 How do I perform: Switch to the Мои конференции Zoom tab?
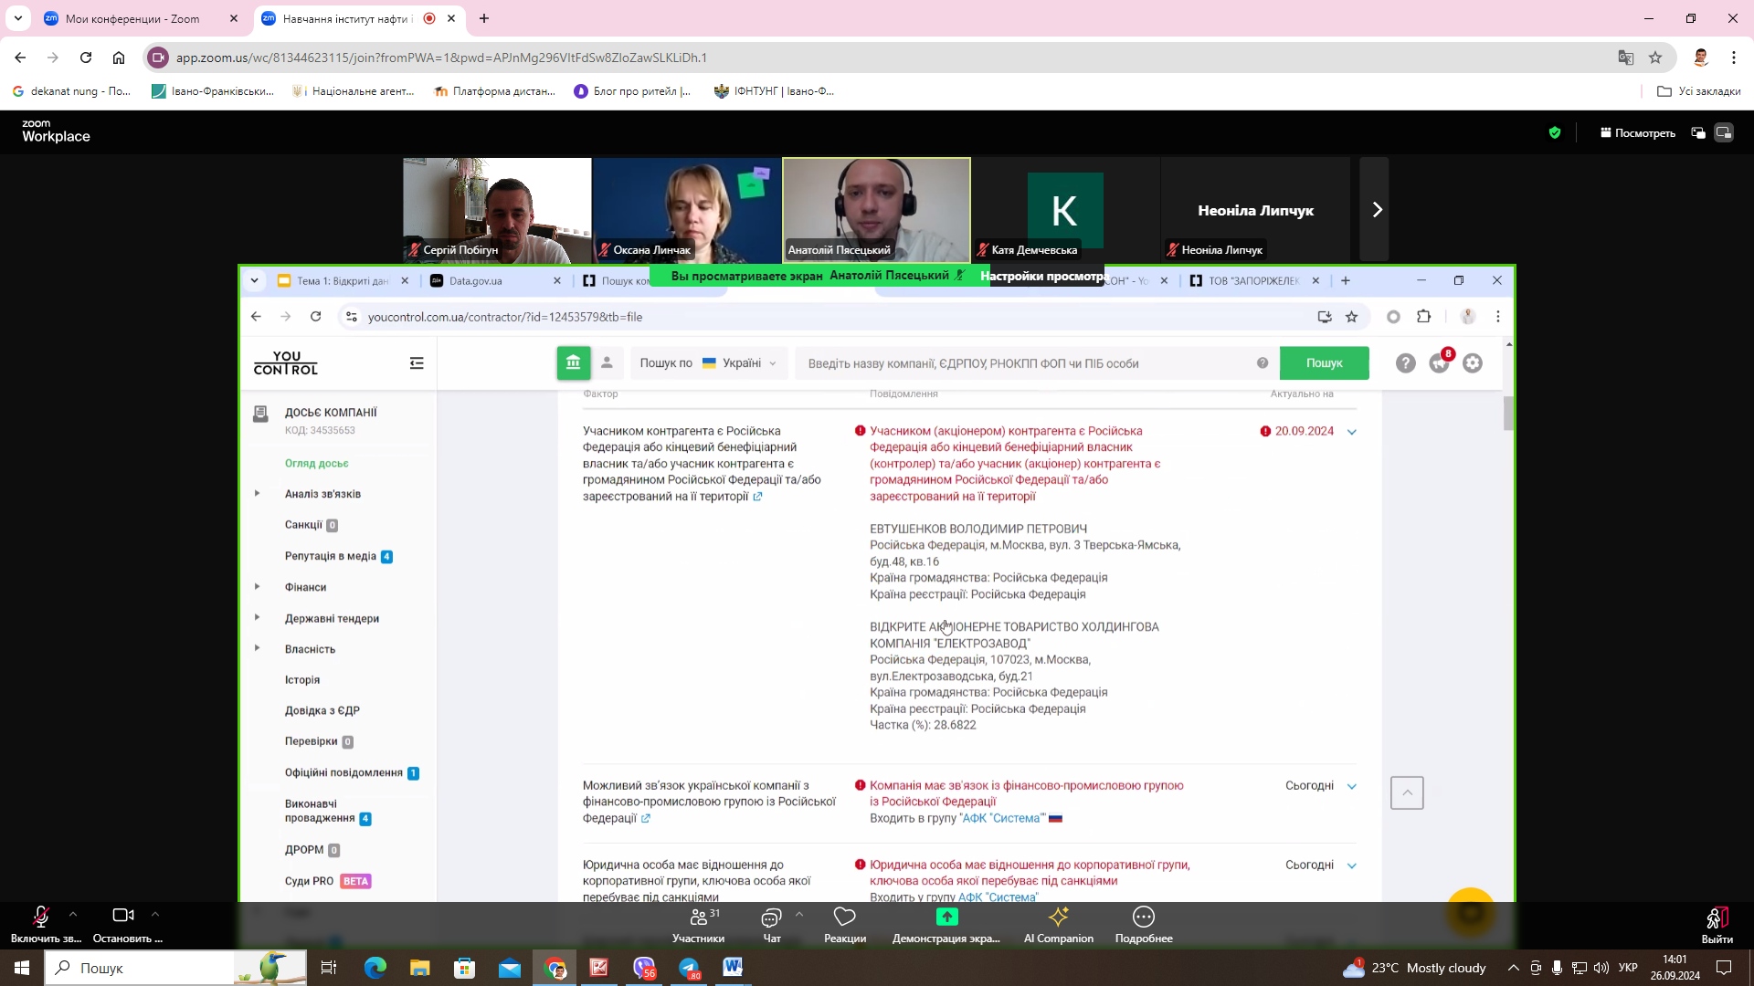[x=132, y=18]
